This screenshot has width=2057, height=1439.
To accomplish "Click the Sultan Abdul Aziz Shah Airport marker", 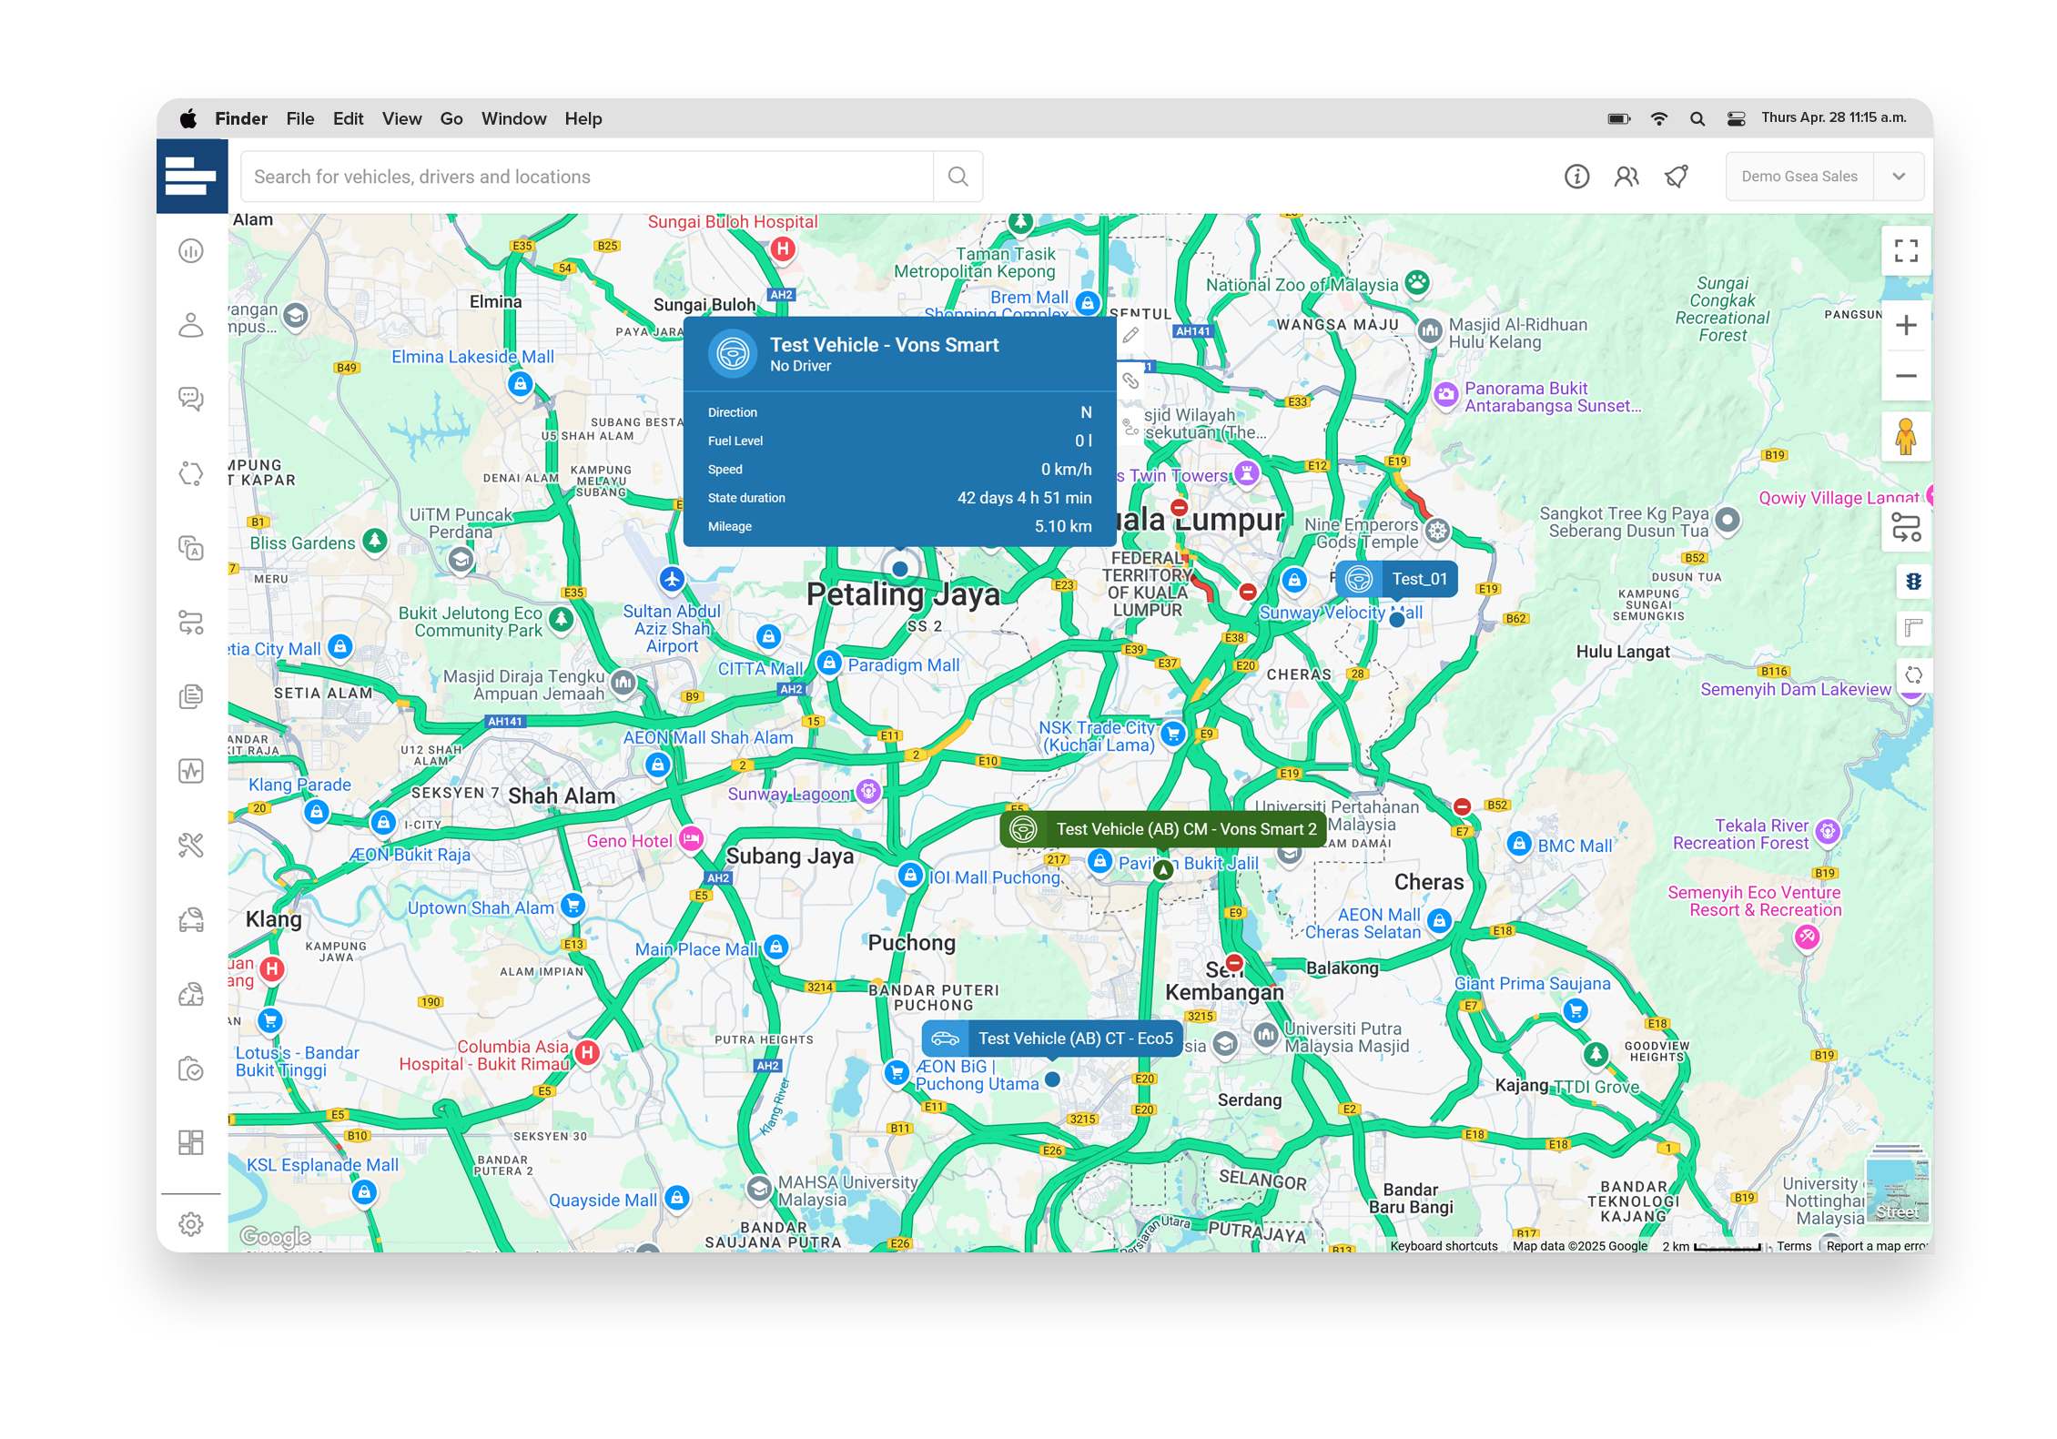I will [672, 579].
